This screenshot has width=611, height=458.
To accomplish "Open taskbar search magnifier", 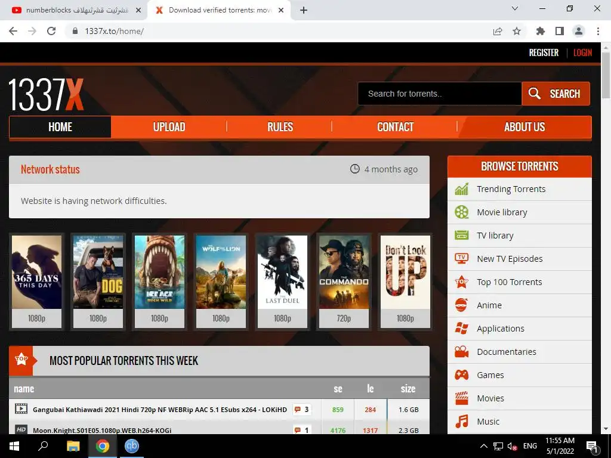I will 43,446.
